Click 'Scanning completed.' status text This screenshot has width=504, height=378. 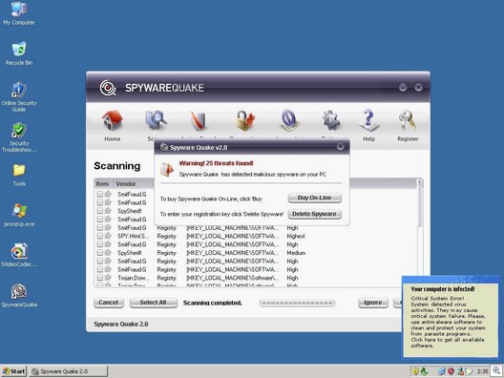tap(212, 303)
